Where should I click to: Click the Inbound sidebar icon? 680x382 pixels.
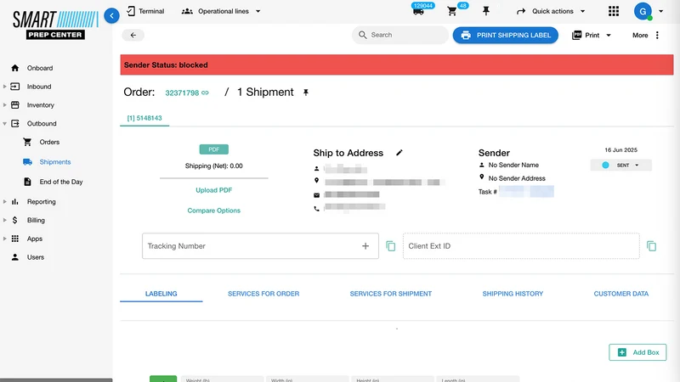click(15, 87)
